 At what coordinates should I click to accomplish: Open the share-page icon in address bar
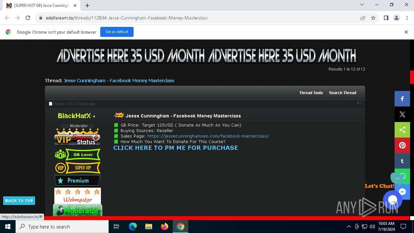(x=363, y=18)
